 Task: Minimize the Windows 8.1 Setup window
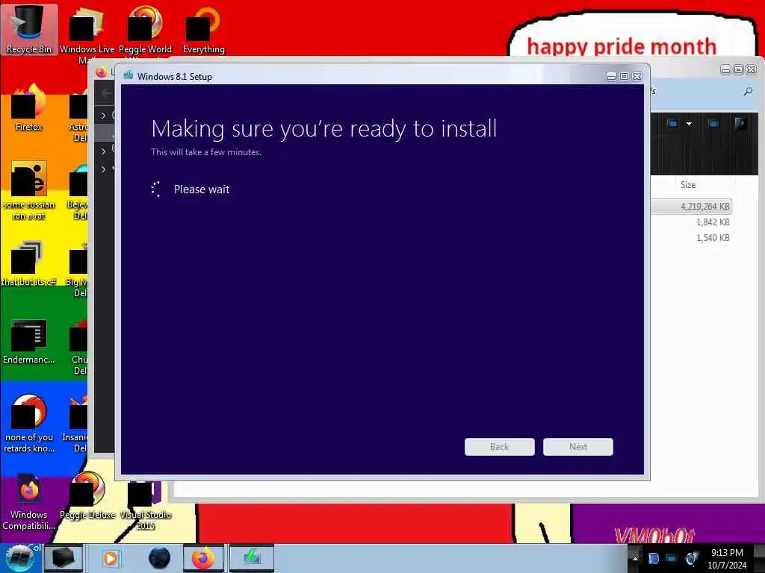611,77
